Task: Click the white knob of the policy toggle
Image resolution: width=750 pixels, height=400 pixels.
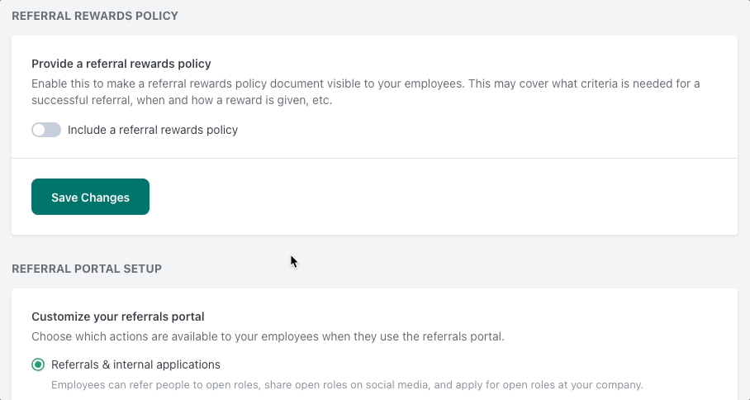Action: point(39,130)
